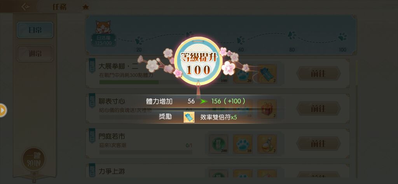This screenshot has width=398, height=184.
Task: Select the 20 activity paw milestone
Action: click(x=139, y=40)
